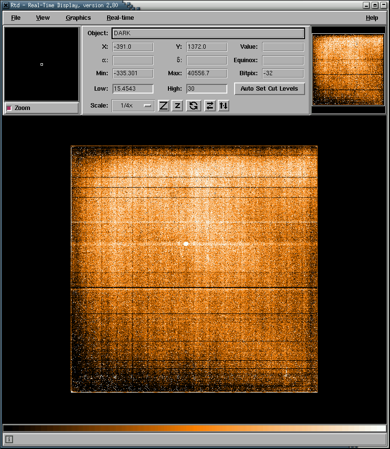Maximize the Rtd window
Screen dimensions: 390x449
[x=375, y=5]
